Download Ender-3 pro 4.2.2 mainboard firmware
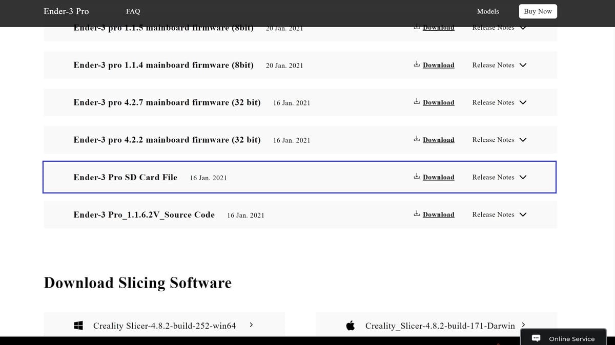This screenshot has width=615, height=345. click(438, 140)
